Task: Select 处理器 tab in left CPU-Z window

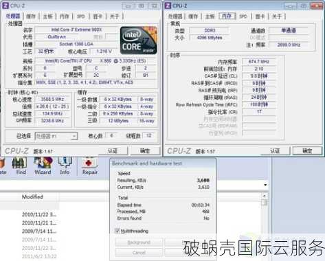Action: 13,16
